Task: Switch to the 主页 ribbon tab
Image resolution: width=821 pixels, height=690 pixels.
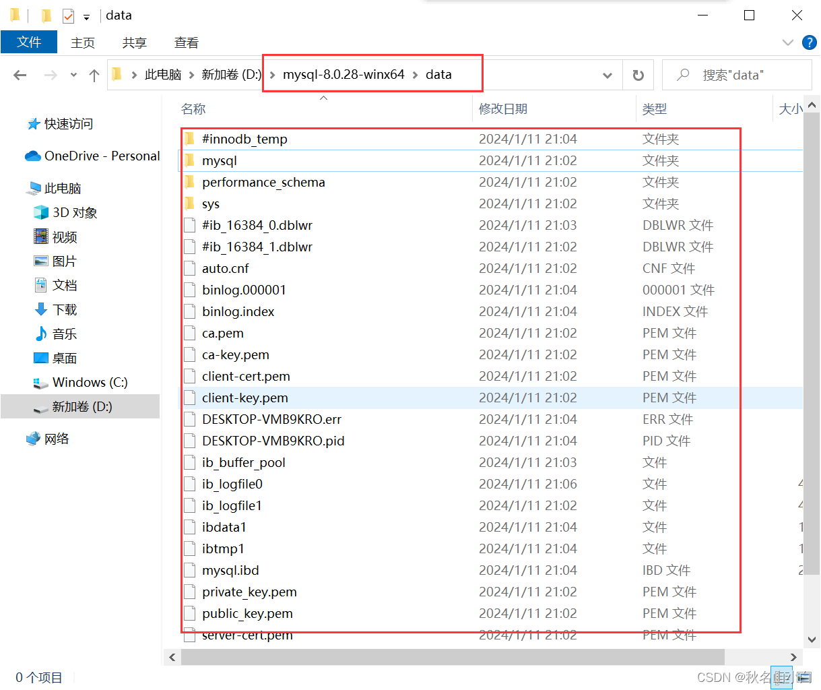Action: point(83,42)
